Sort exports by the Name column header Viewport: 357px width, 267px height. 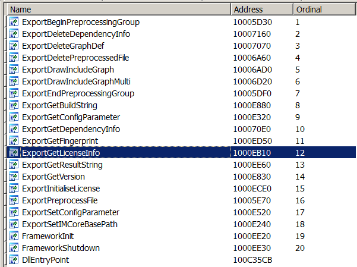[x=119, y=10]
